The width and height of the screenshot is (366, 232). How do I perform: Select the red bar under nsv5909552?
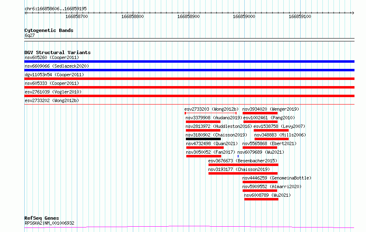click(260, 191)
